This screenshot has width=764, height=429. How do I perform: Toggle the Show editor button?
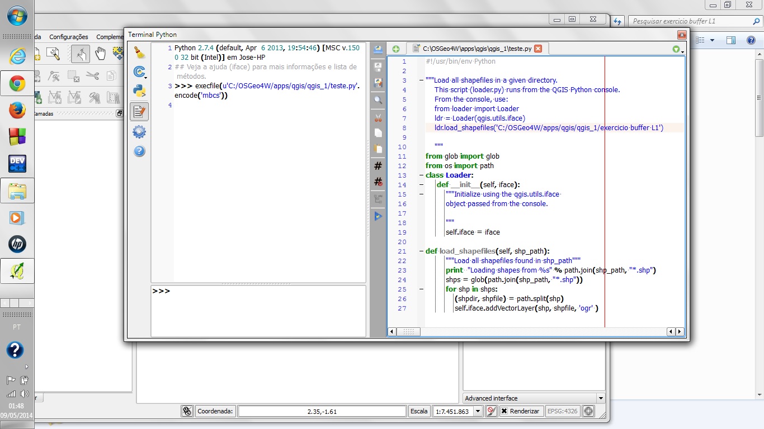coord(139,111)
